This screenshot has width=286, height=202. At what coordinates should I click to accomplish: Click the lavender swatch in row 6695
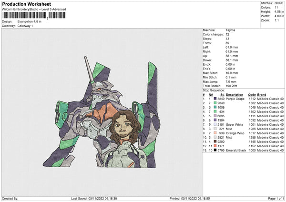(x=215, y=116)
